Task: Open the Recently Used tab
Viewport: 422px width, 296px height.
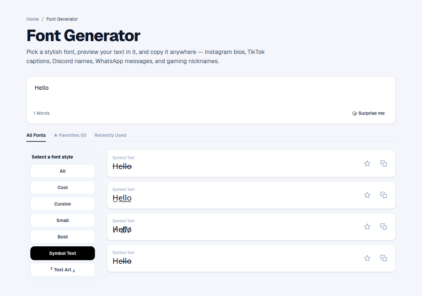Action: [110, 135]
